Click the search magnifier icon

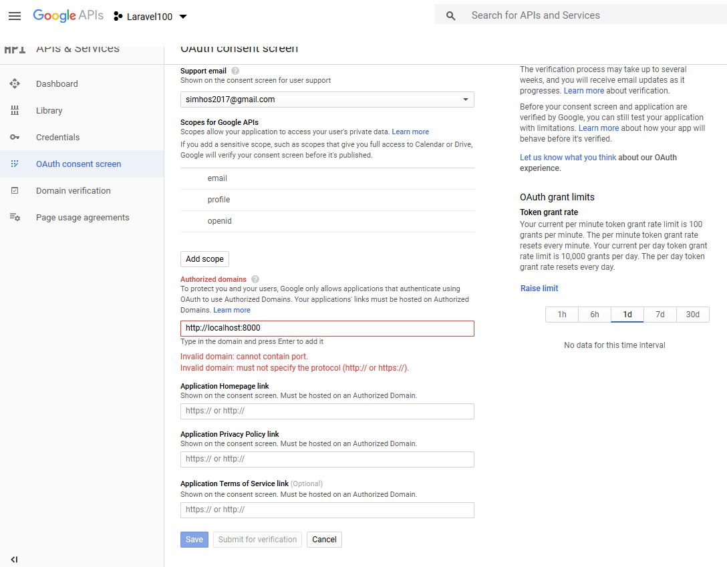pos(450,16)
